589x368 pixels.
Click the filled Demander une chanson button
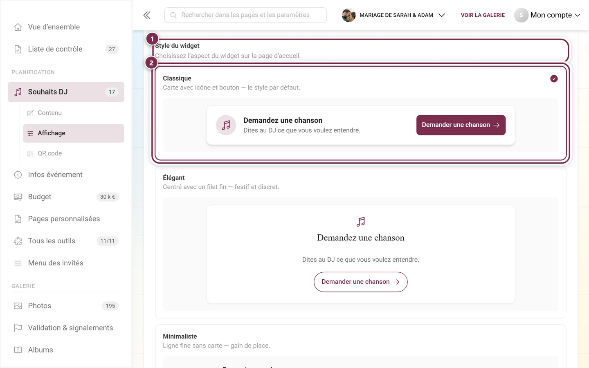(461, 125)
